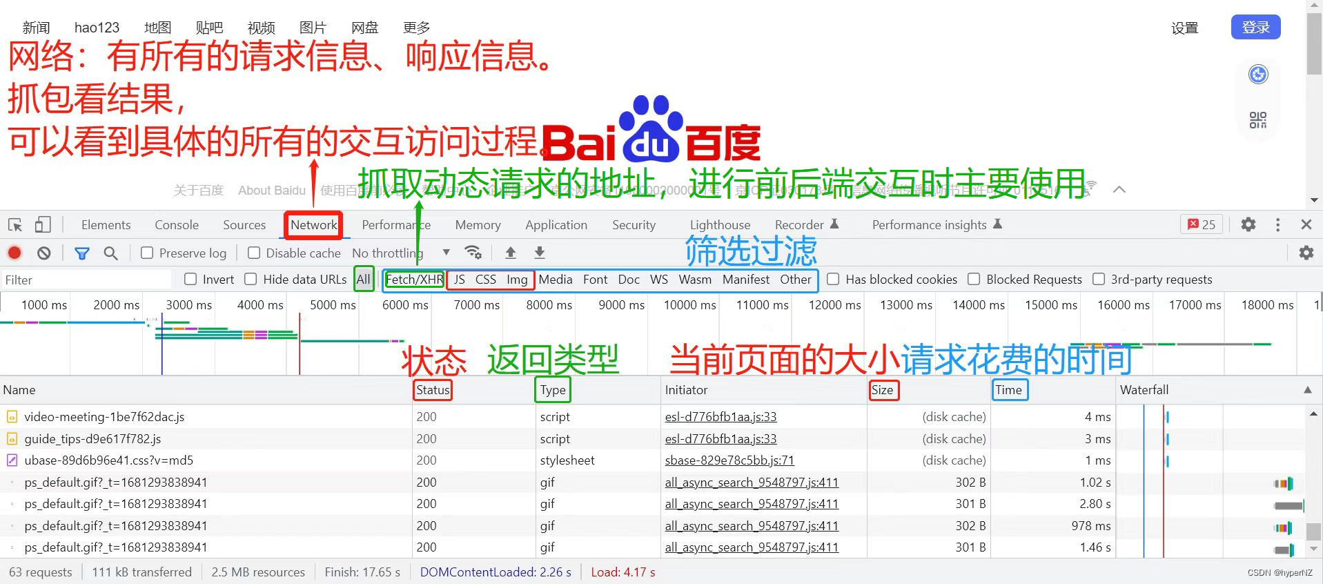Select the Network tab
The height and width of the screenshot is (584, 1323).
(314, 224)
